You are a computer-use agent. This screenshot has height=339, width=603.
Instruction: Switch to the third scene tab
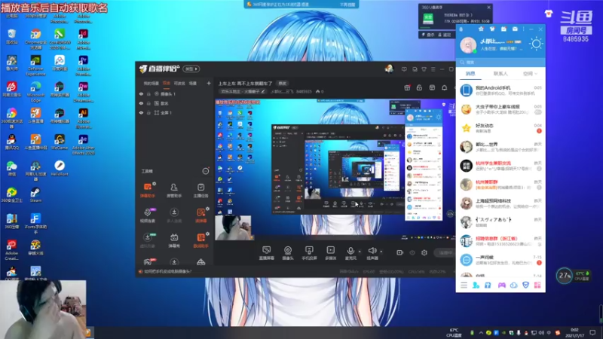click(179, 83)
